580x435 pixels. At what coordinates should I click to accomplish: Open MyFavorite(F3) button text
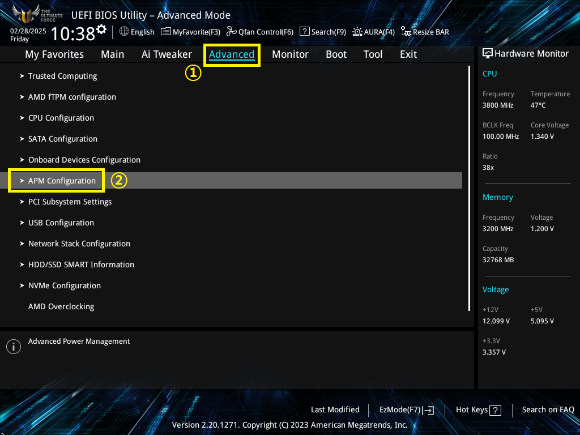click(x=197, y=32)
